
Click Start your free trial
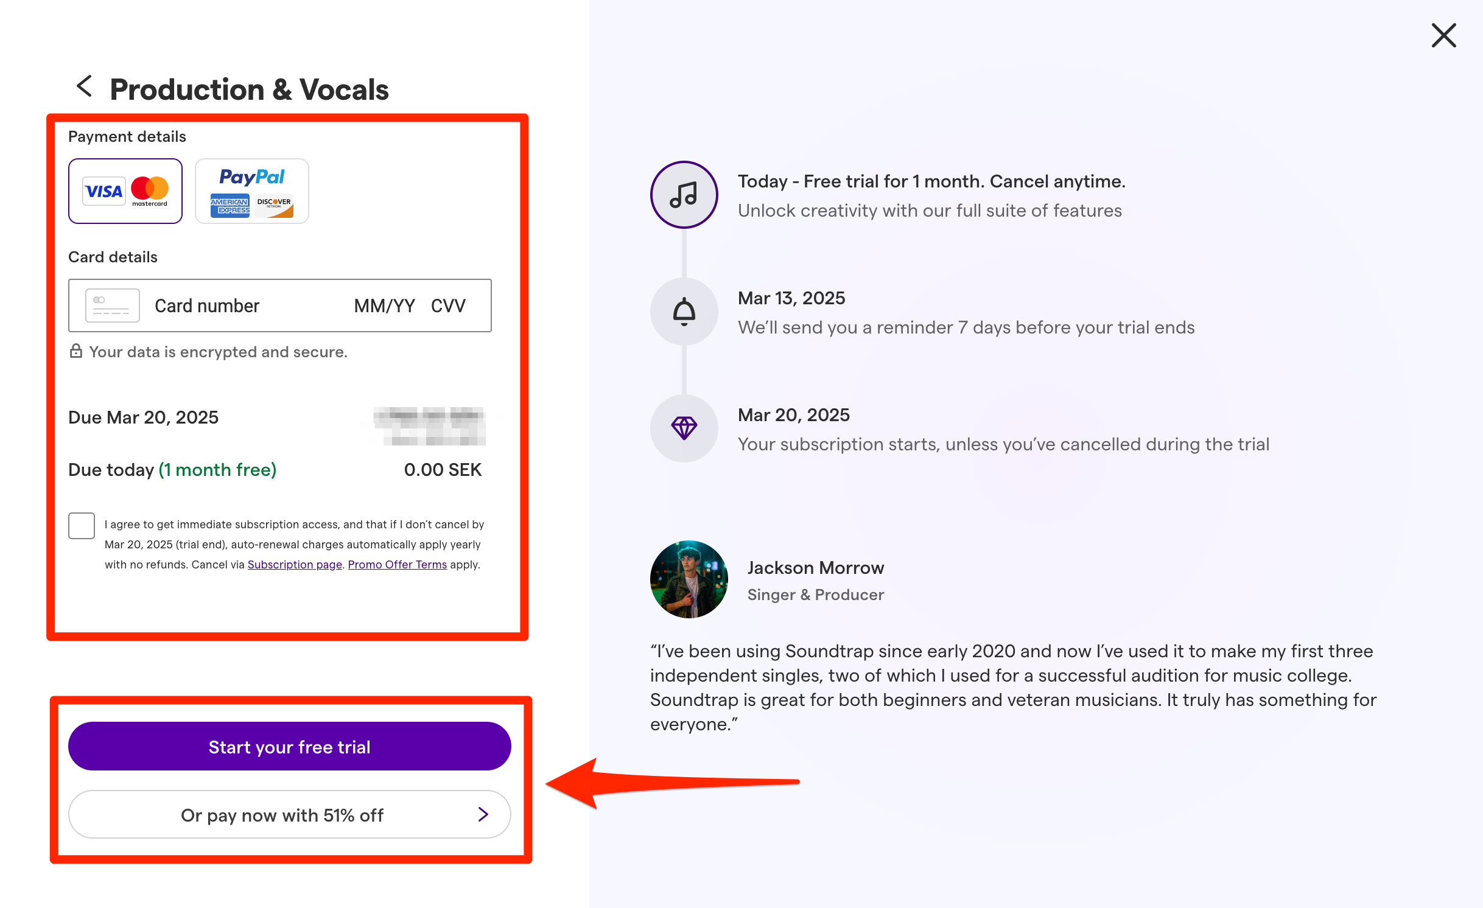point(289,746)
